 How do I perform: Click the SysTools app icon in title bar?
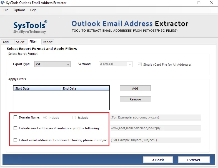2,3
